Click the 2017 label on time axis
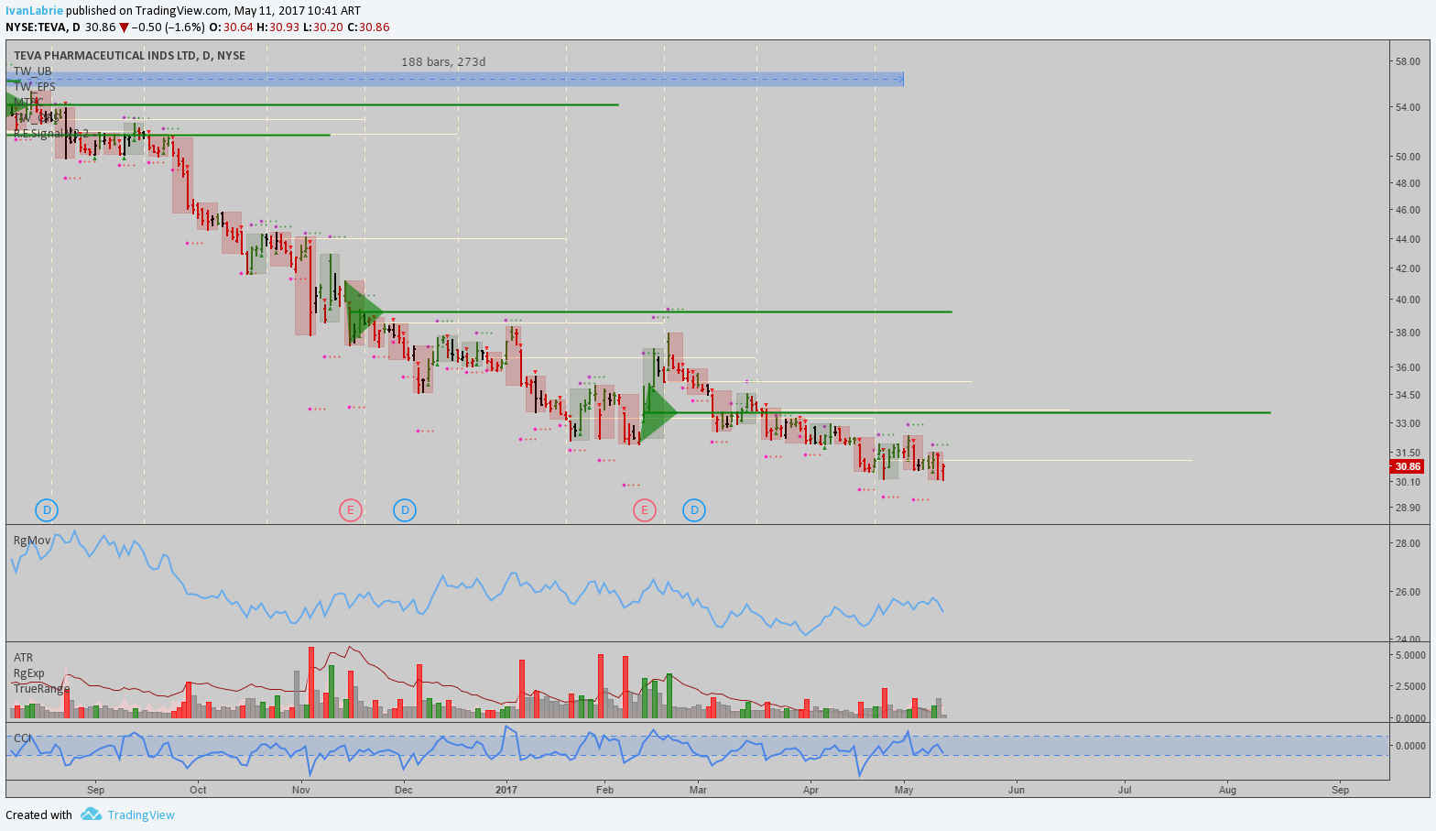 tap(506, 790)
